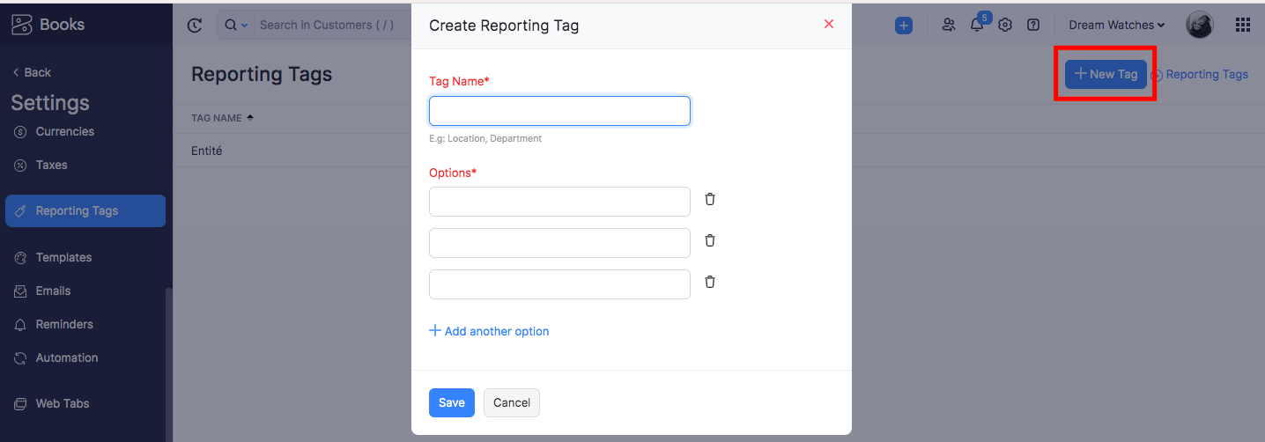
Task: Open the Dream Watches organization dropdown
Action: pyautogui.click(x=1116, y=25)
